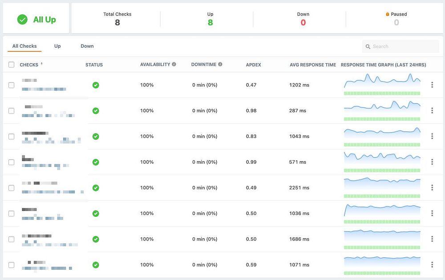Open kebab menu for the 1202 ms check
Viewport: 445px width, 280px height.
432,85
